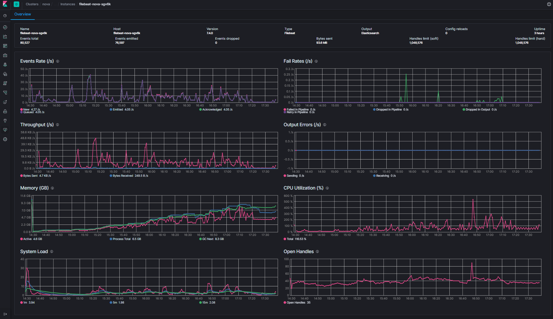Screen dimensions: 553x319
Task: Open Canvas from the sidebar
Action: 5,55
